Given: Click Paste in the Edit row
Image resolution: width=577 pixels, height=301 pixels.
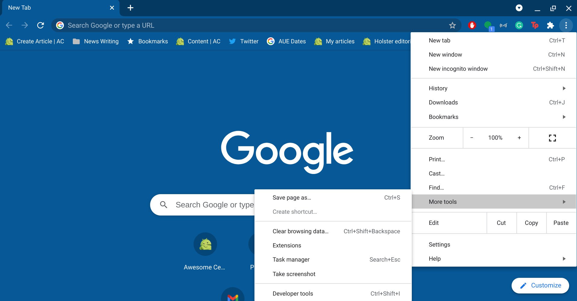Looking at the screenshot, I should (x=561, y=223).
